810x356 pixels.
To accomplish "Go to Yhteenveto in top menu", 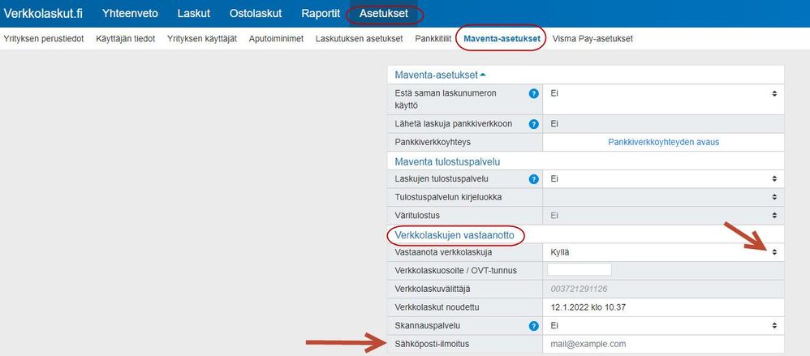I will coord(130,14).
